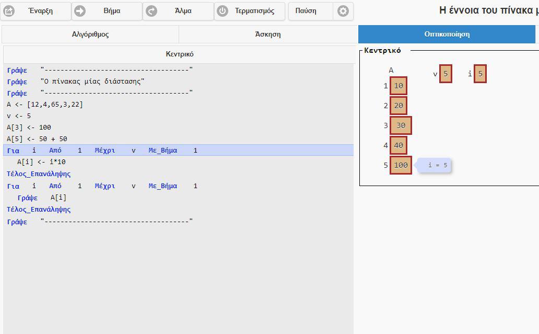Click the array label A in visualization
The image size is (539, 334).
pos(391,70)
